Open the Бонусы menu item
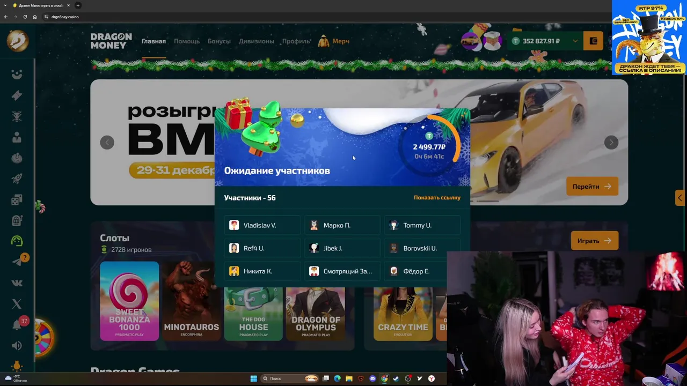Screen dimensions: 687x386 [x=219, y=41]
